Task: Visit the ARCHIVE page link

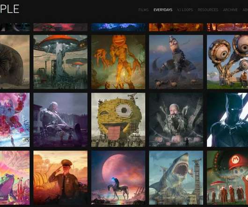Action: (x=230, y=10)
